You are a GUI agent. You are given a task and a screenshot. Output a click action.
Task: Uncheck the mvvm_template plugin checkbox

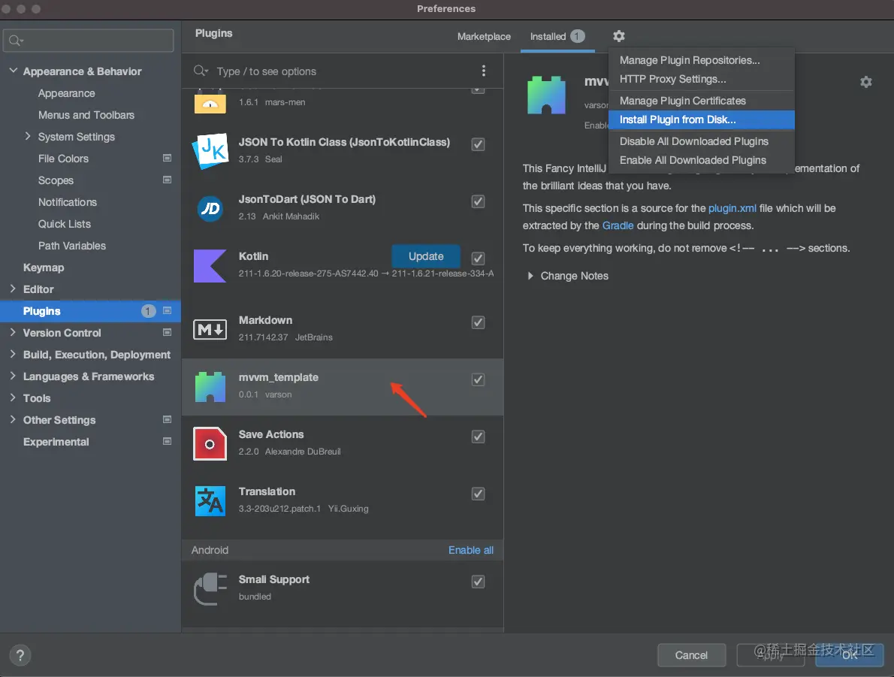(478, 379)
